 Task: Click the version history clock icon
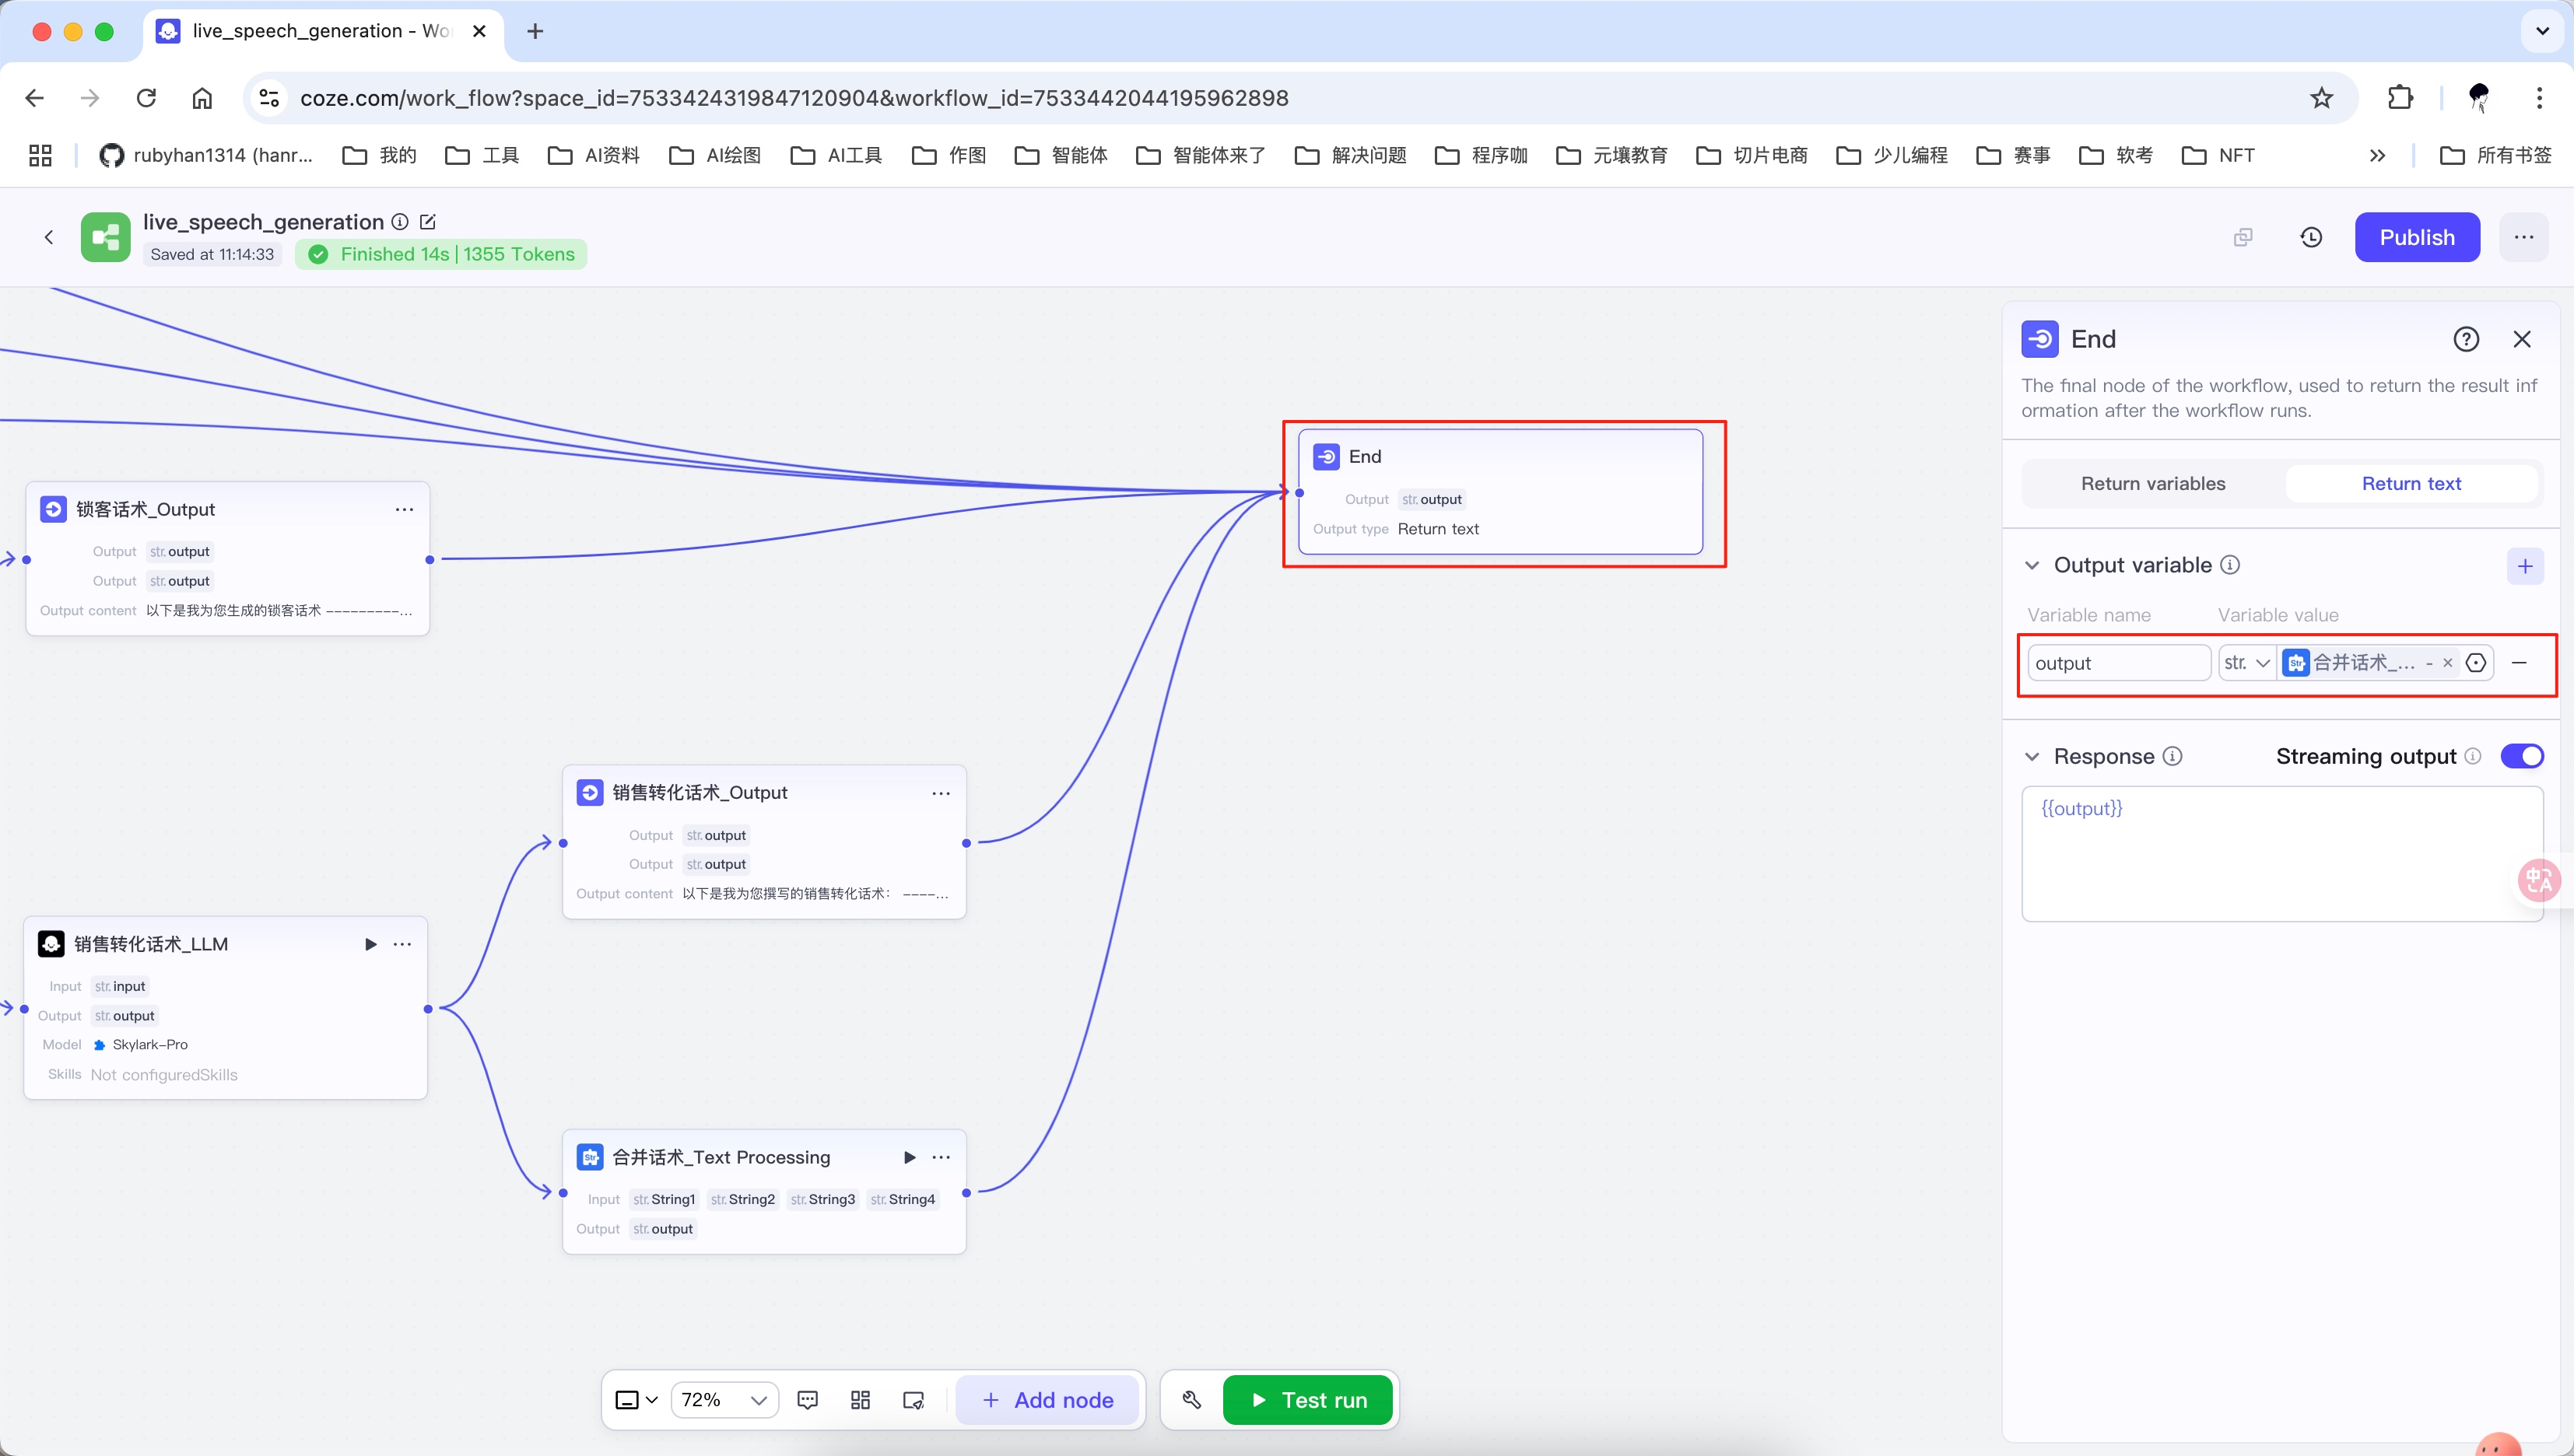pyautogui.click(x=2311, y=237)
